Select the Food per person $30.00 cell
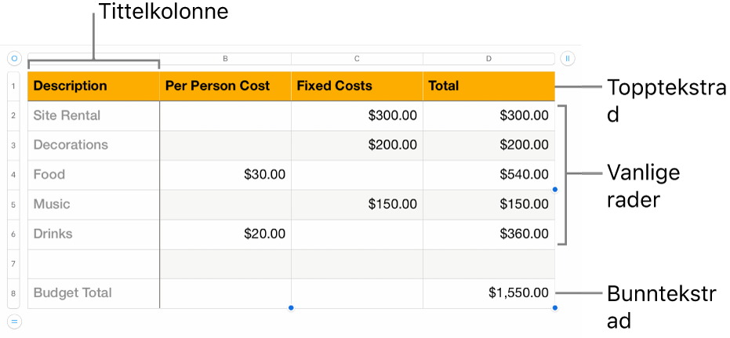This screenshot has height=338, width=730. pyautogui.click(x=225, y=175)
